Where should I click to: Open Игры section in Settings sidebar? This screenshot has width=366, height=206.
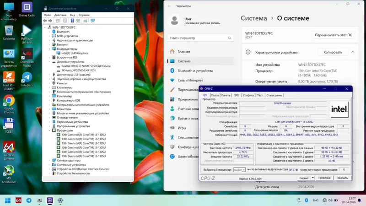182,128
